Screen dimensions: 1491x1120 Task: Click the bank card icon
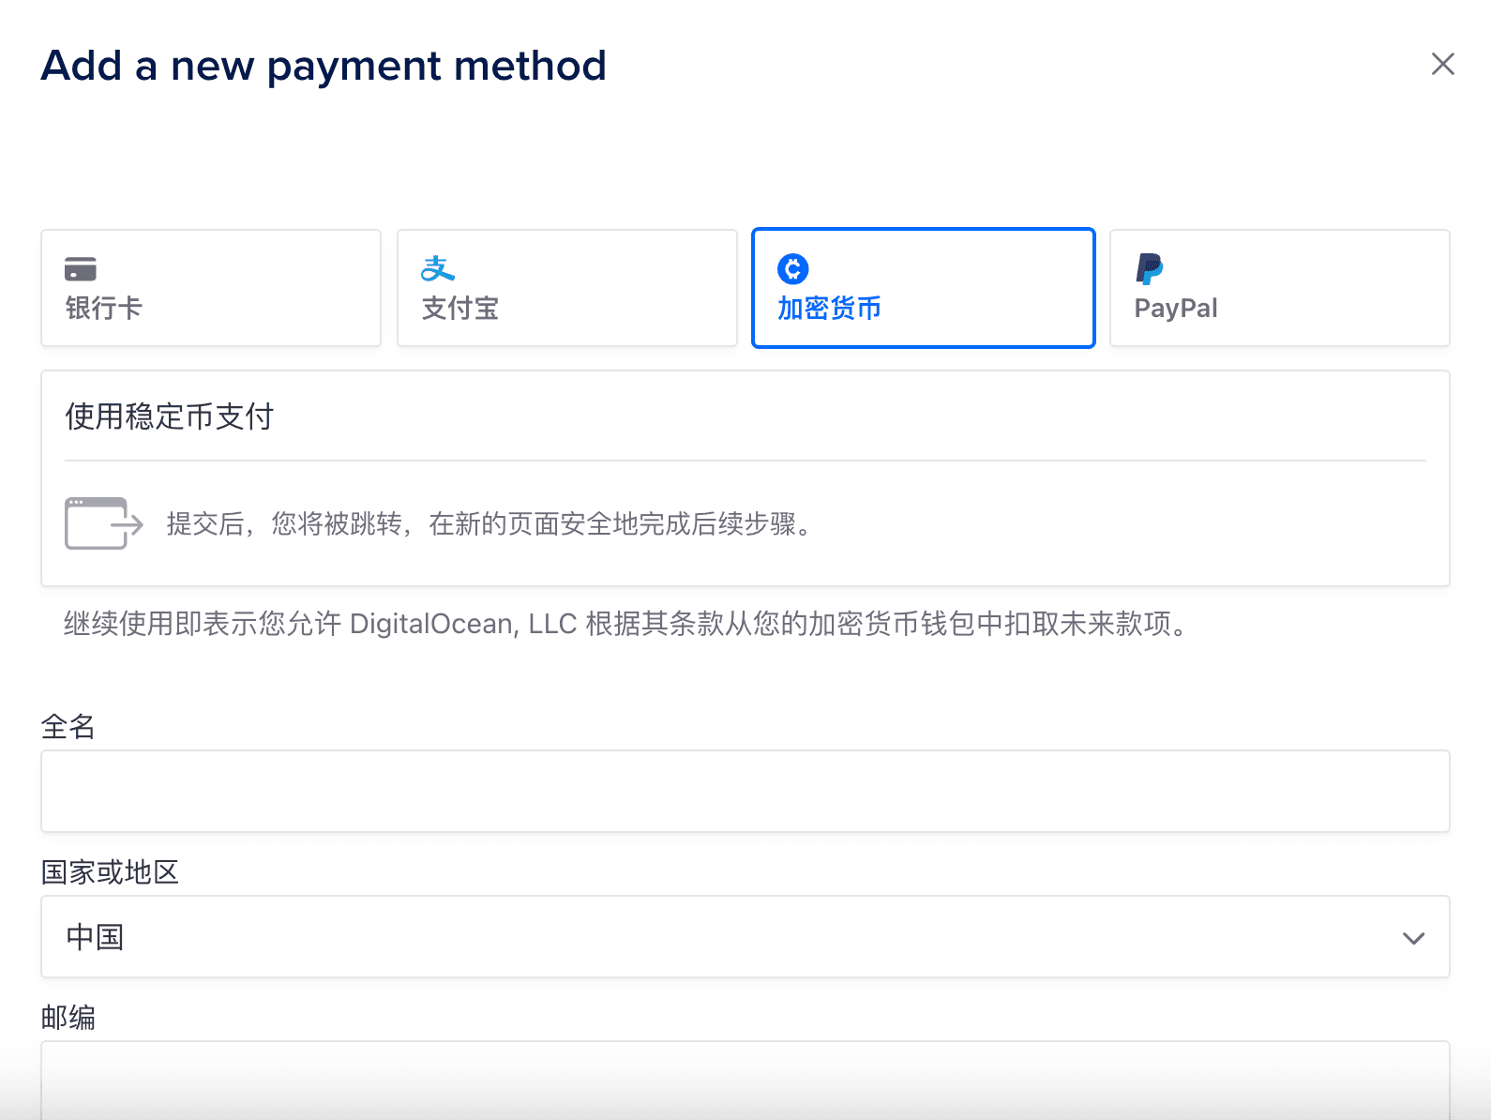click(81, 269)
